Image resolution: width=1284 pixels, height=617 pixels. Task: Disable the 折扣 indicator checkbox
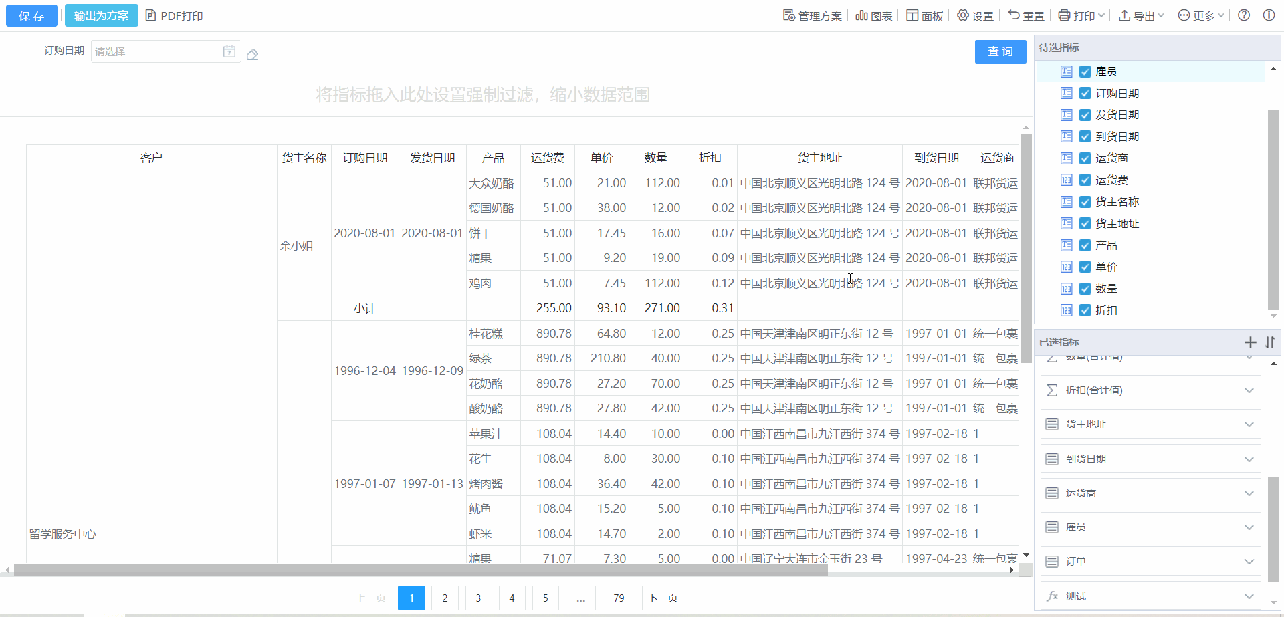pos(1085,310)
